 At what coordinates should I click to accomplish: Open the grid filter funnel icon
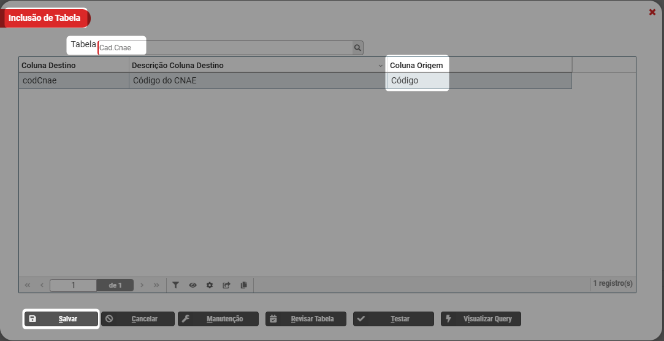tap(175, 285)
